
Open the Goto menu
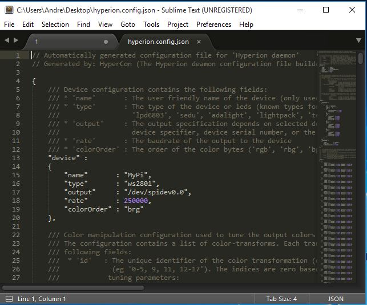pyautogui.click(x=128, y=25)
